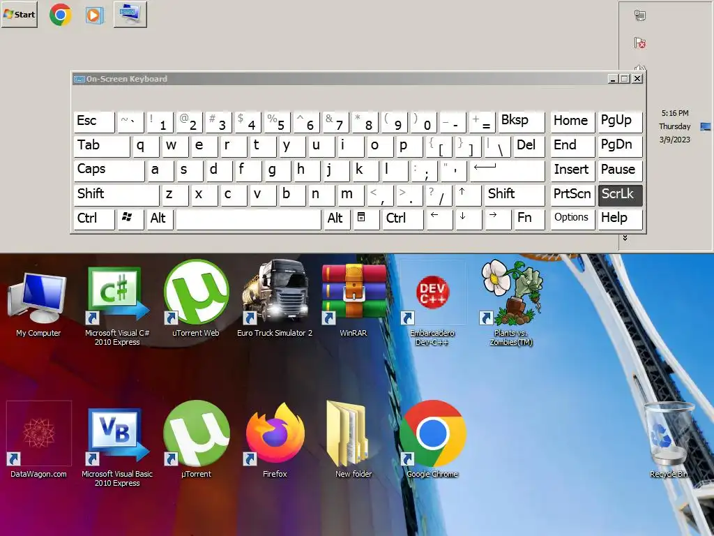Toggle the Fn key
The image size is (714, 536).
coord(529,219)
